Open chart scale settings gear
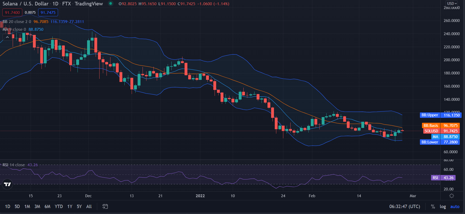This screenshot has height=214, width=465. click(x=452, y=196)
